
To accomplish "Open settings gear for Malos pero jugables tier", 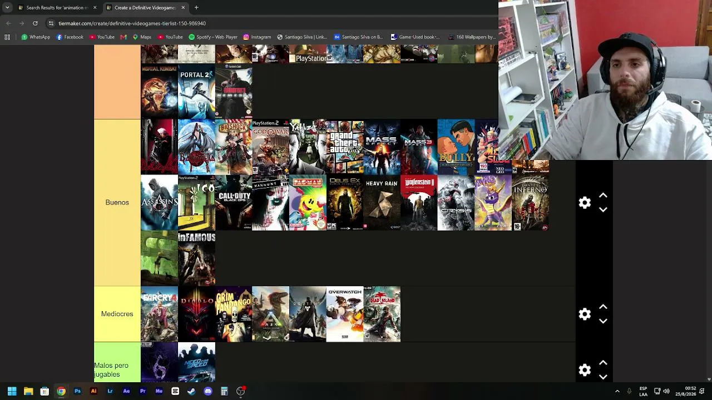I will click(x=585, y=370).
